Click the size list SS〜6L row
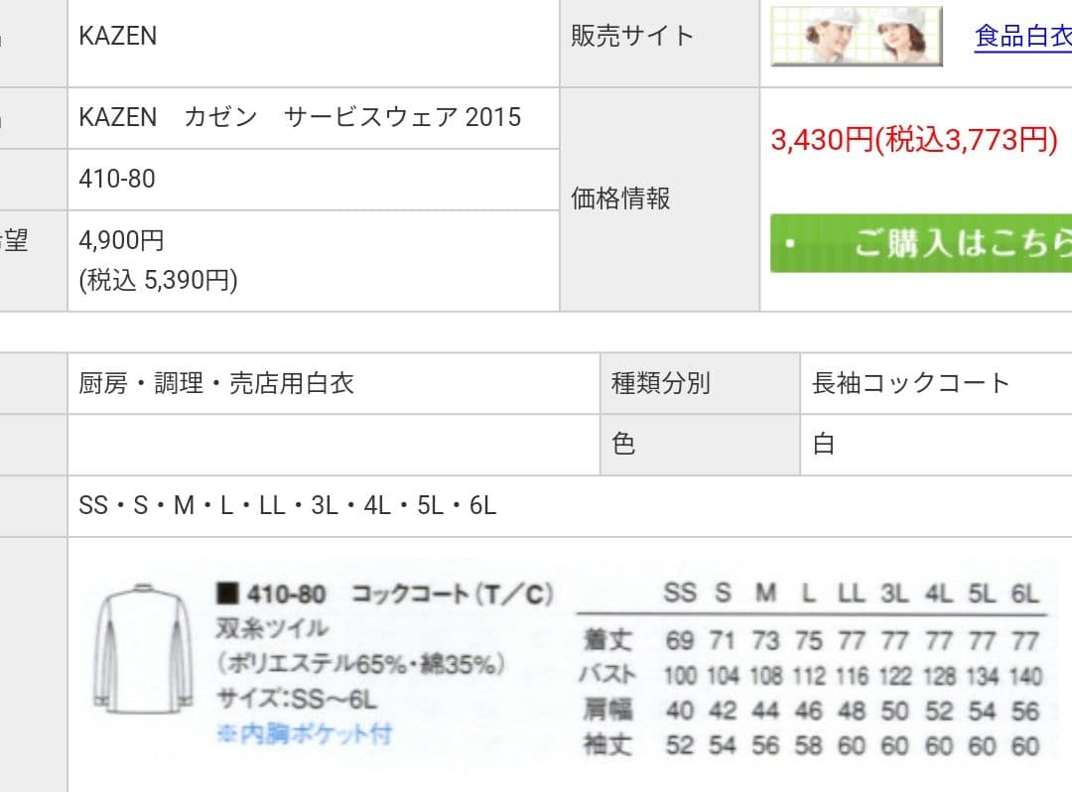 (288, 505)
